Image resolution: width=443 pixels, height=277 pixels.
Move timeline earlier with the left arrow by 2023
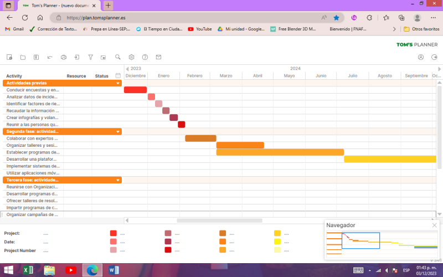[127, 69]
